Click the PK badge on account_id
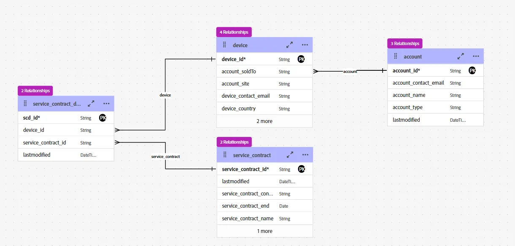Image resolution: width=515 pixels, height=246 pixels. pos(472,70)
